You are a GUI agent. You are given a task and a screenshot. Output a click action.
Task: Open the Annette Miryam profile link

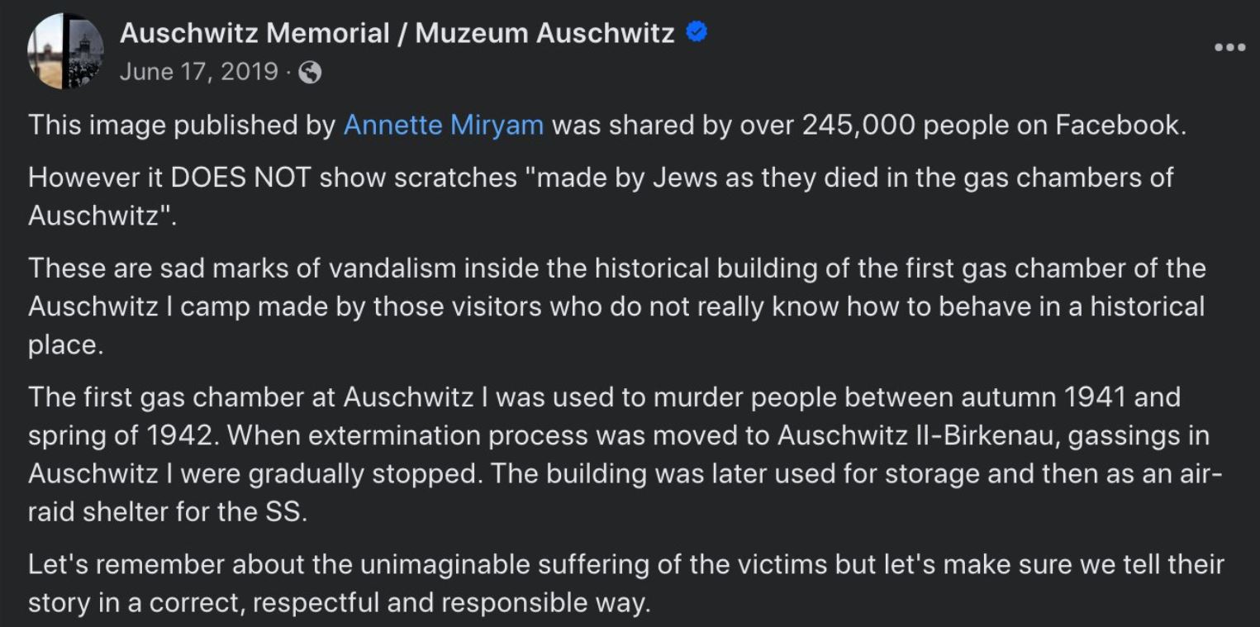coord(444,125)
